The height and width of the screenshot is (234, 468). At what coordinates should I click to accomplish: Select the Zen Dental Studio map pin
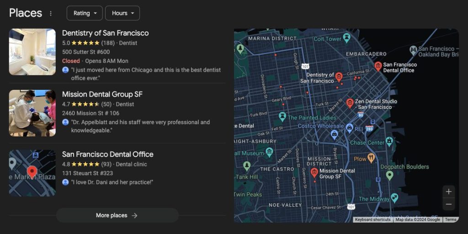350,103
